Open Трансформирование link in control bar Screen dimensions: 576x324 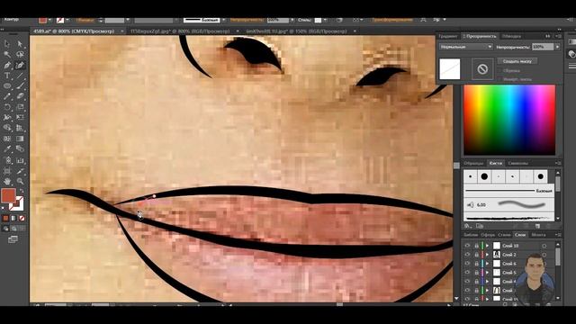coord(392,20)
